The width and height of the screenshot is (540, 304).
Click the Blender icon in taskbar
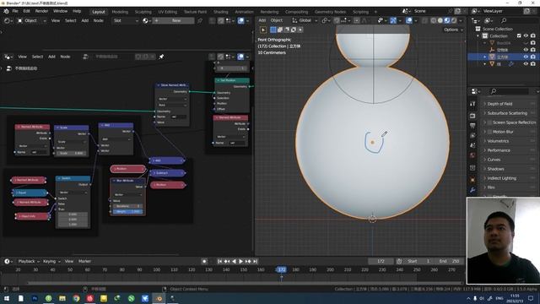point(159,298)
